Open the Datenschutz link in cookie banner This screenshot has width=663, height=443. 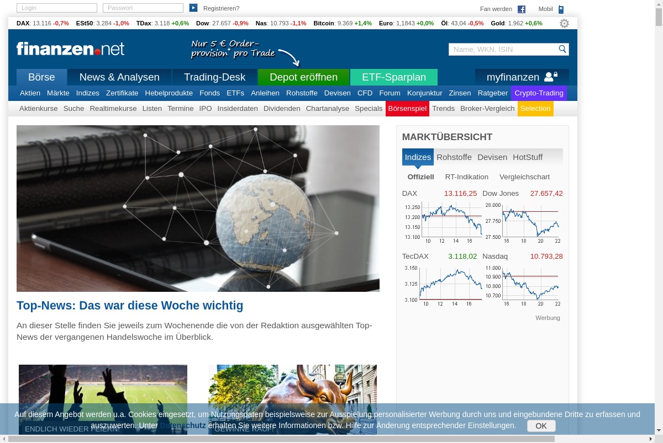tap(183, 425)
